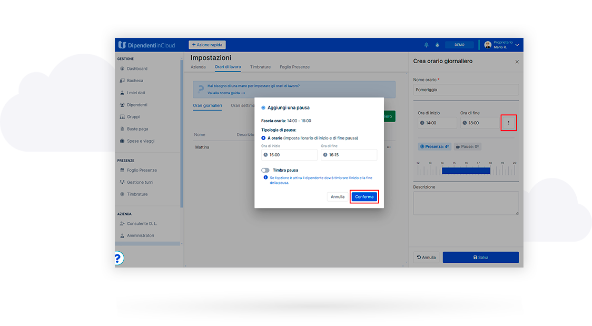The image size is (592, 326).
Task: Close the Crea orario giornaliero panel
Action: click(x=517, y=62)
